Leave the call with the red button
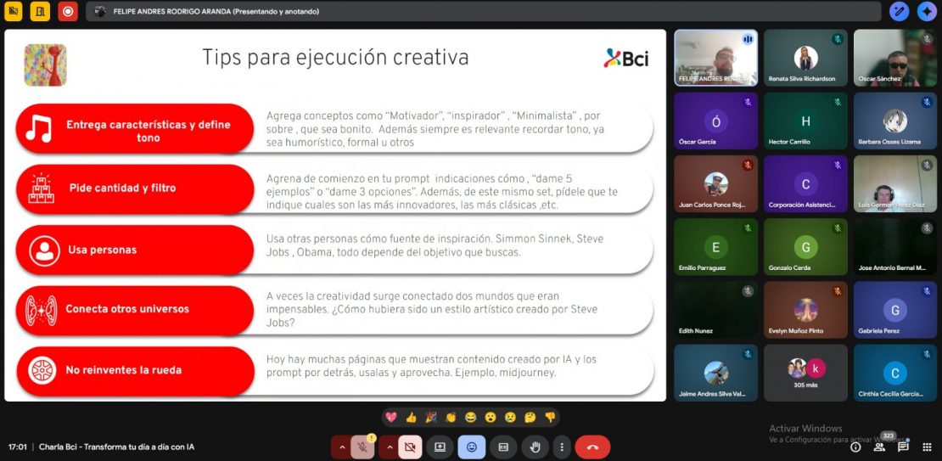The height and width of the screenshot is (461, 942). point(592,447)
